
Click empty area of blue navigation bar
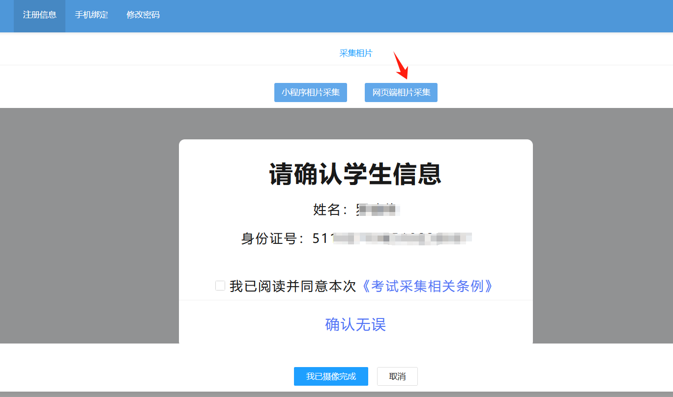[x=418, y=16]
